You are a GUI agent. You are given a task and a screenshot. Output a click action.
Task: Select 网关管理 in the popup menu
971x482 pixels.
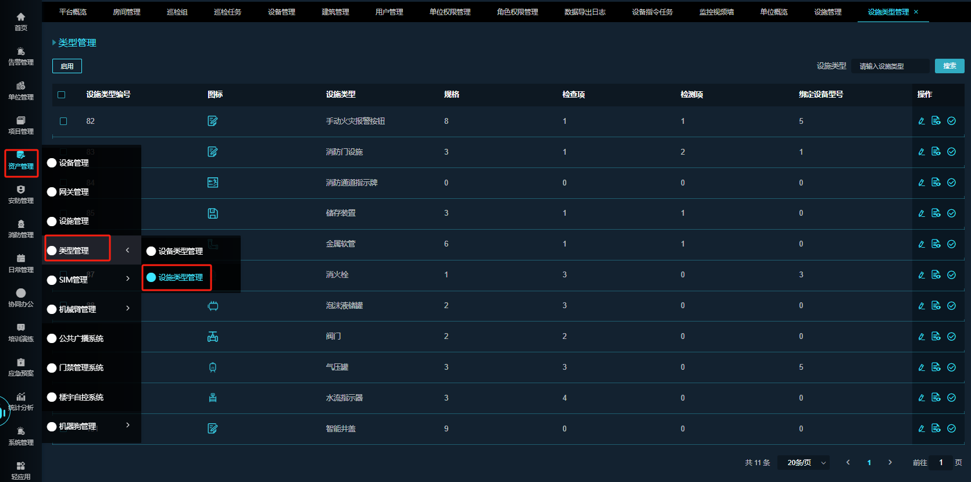(x=74, y=192)
